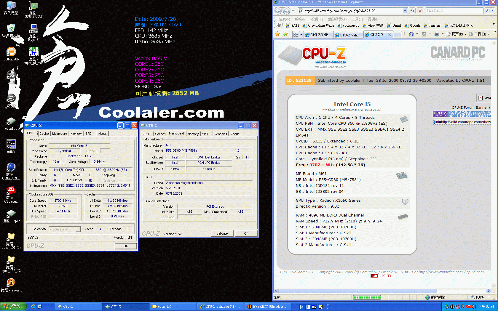Open Graphics tab in right CPU-Z window
The width and height of the screenshot is (498, 311).
coord(221,134)
